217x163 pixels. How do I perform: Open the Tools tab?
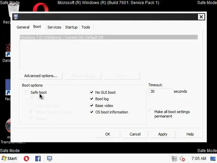coord(86,27)
